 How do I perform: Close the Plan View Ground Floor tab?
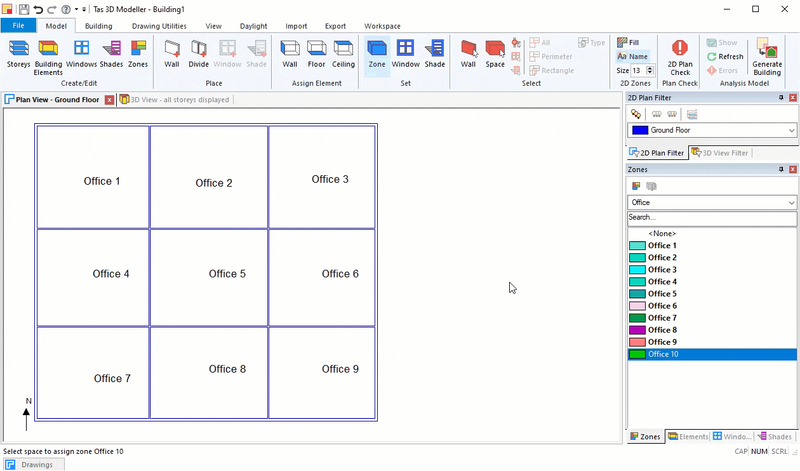coord(109,100)
